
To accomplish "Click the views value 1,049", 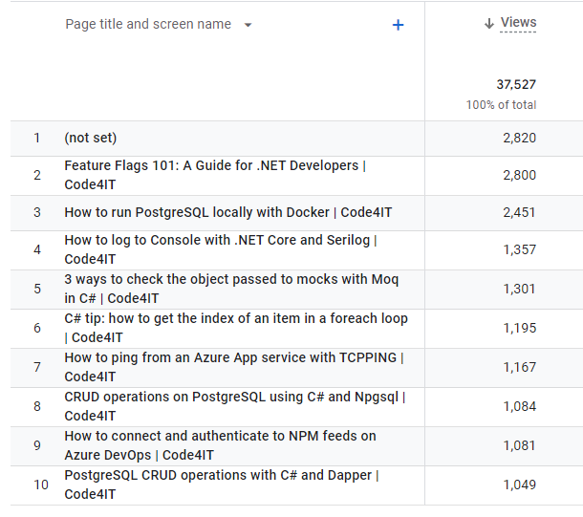I will tap(519, 485).
